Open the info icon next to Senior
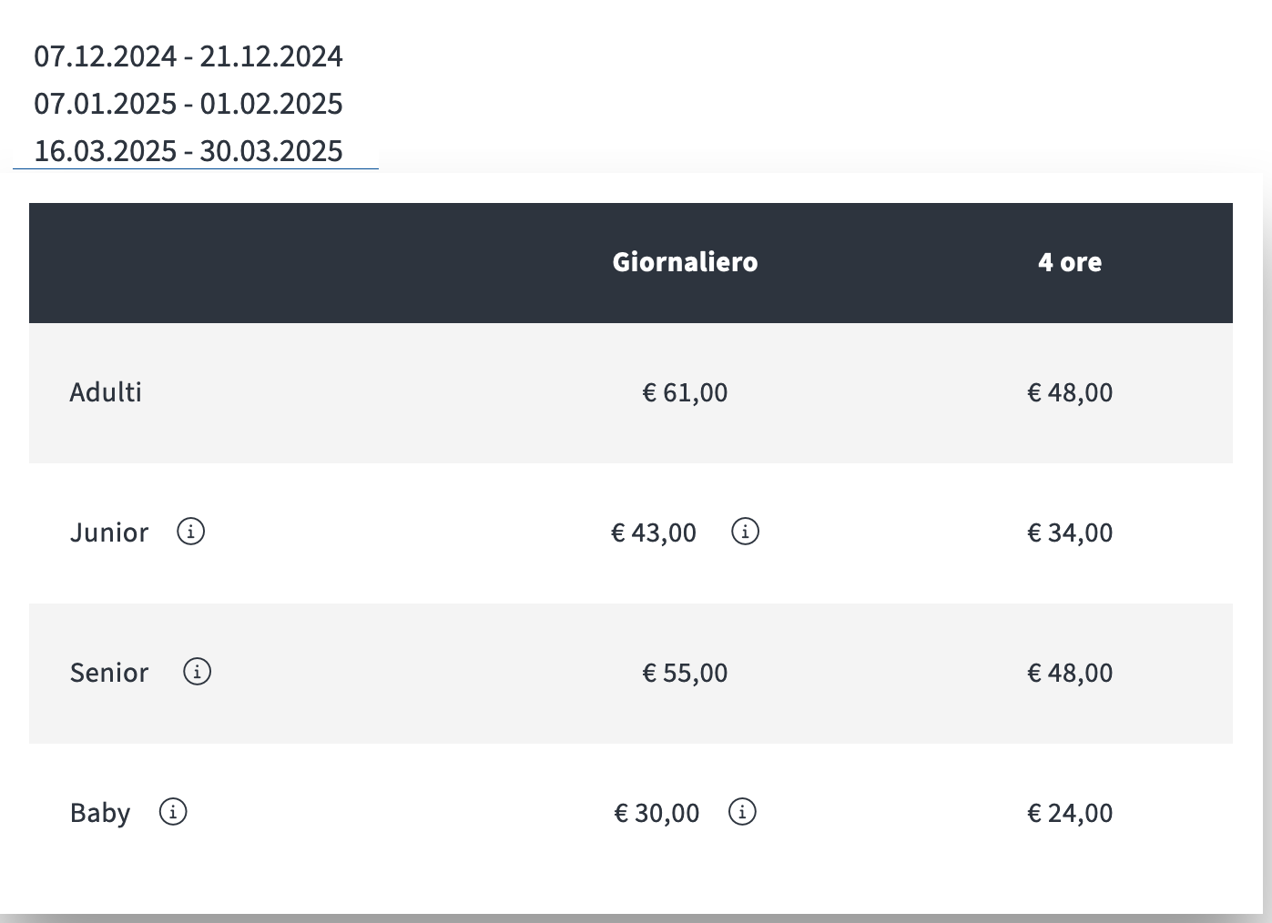Screen dimensions: 1272x923 [197, 671]
